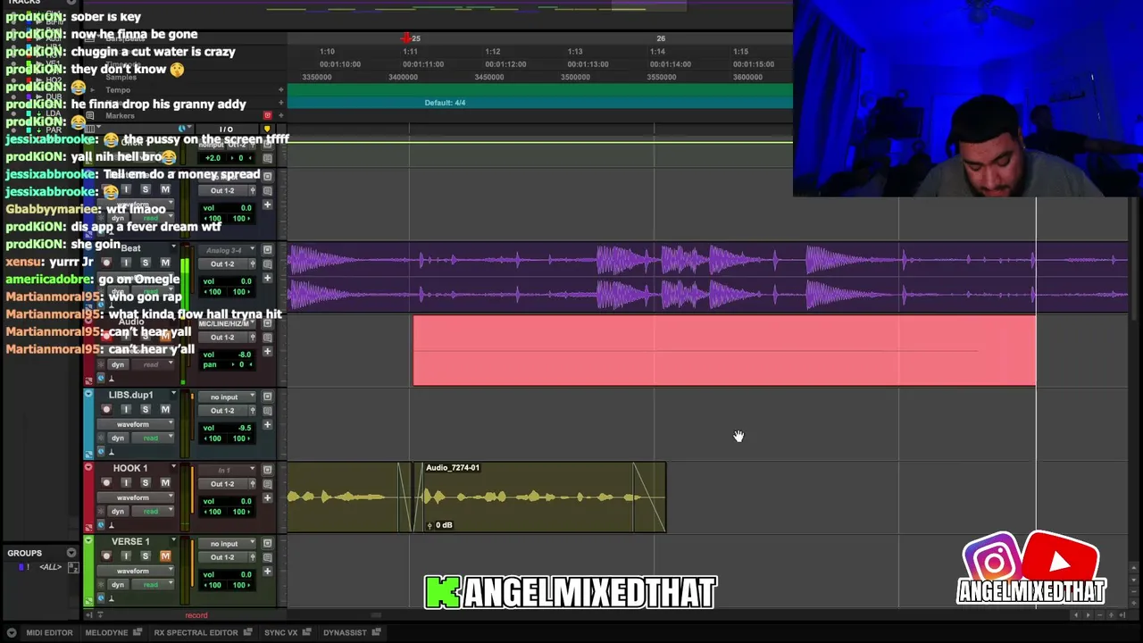The image size is (1143, 643).
Task: Toggle input monitoring on HOOK 1 track
Action: tap(126, 482)
